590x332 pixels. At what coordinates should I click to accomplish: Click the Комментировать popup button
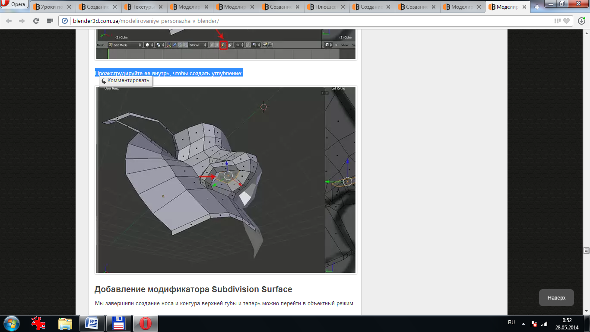[126, 80]
